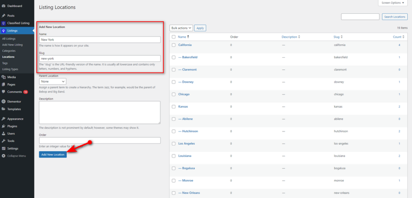Click the Media icon in sidebar
Image resolution: width=412 pixels, height=198 pixels.
pyautogui.click(x=3, y=77)
